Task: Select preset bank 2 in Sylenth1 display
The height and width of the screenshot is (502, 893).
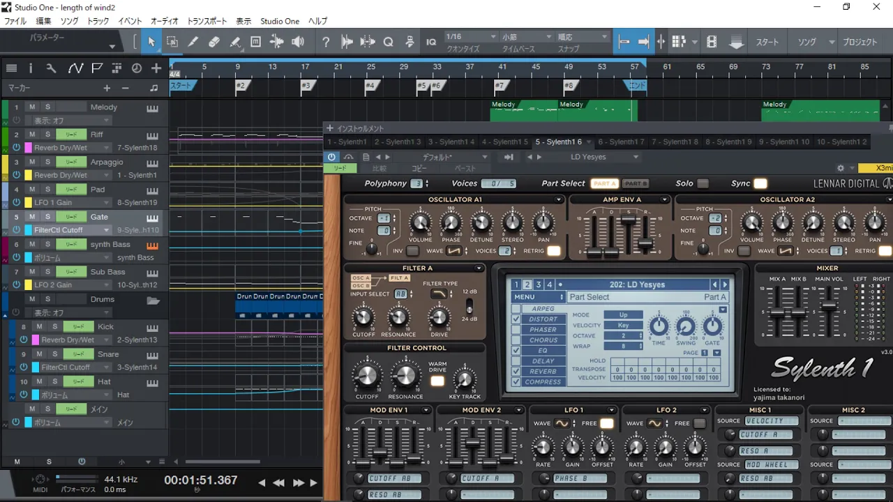Action: [527, 284]
